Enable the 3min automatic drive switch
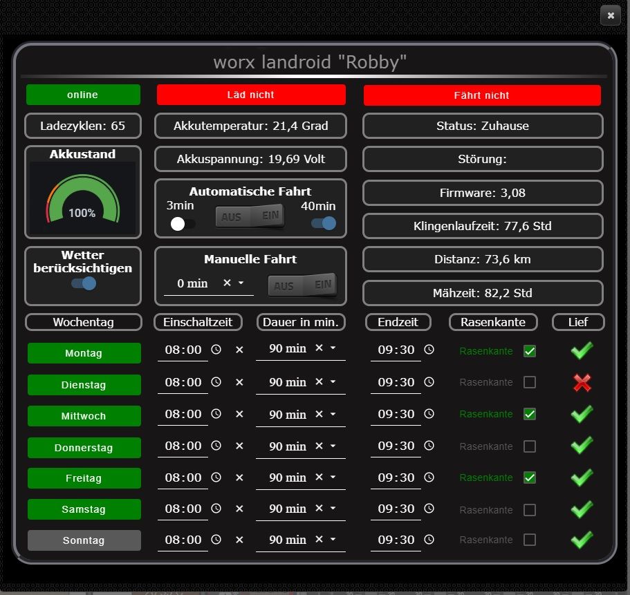630x595 pixels. [183, 224]
